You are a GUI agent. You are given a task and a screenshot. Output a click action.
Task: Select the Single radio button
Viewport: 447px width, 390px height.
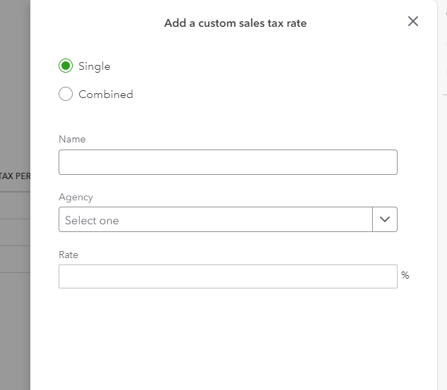point(66,66)
